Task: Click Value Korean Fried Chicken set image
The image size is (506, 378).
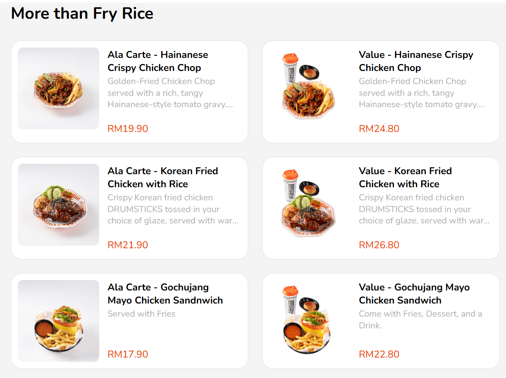Action: pos(310,205)
